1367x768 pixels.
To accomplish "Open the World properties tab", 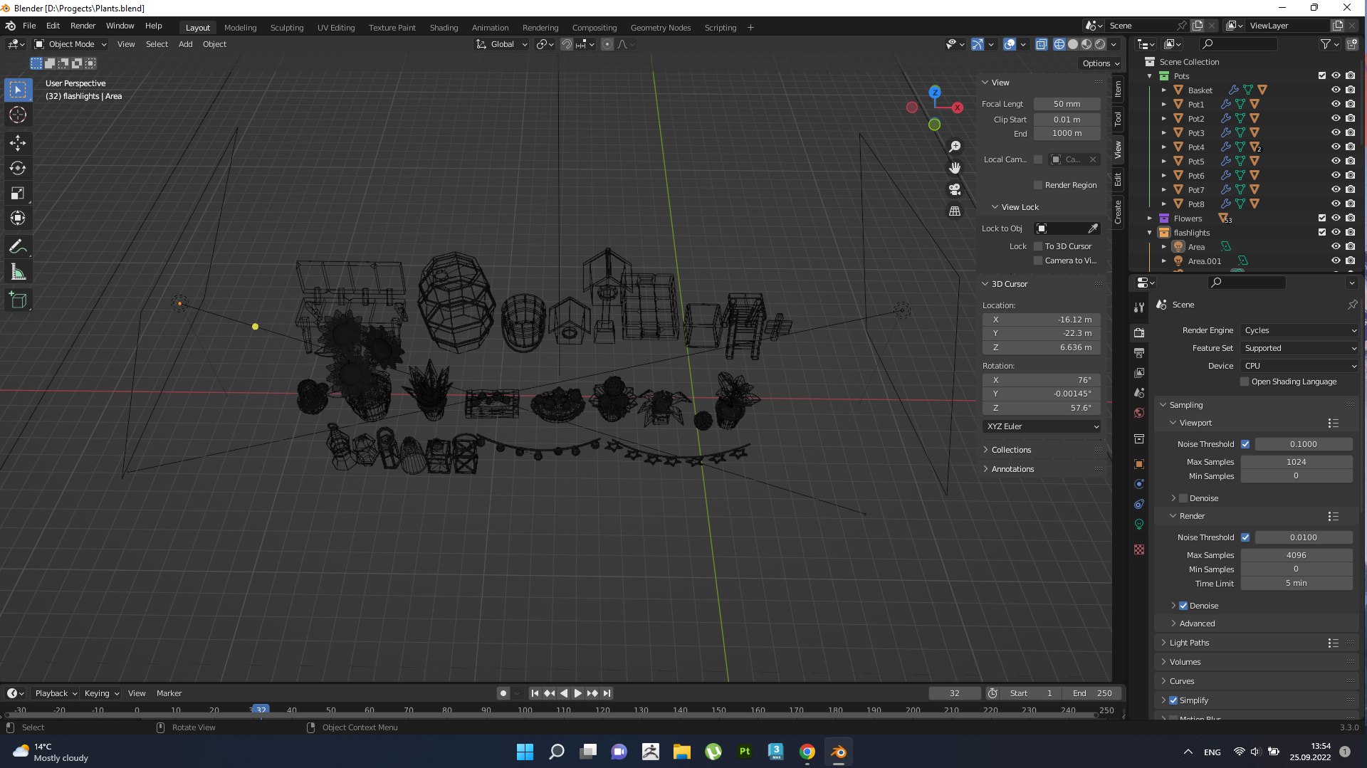I will [1139, 413].
